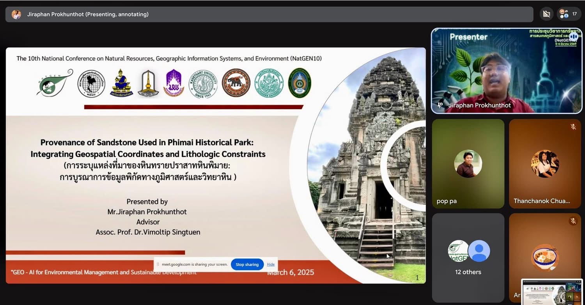
Task: Click the Kasetsart University logo on slide
Action: [203, 83]
